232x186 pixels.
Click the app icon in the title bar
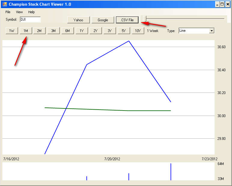[5, 4]
